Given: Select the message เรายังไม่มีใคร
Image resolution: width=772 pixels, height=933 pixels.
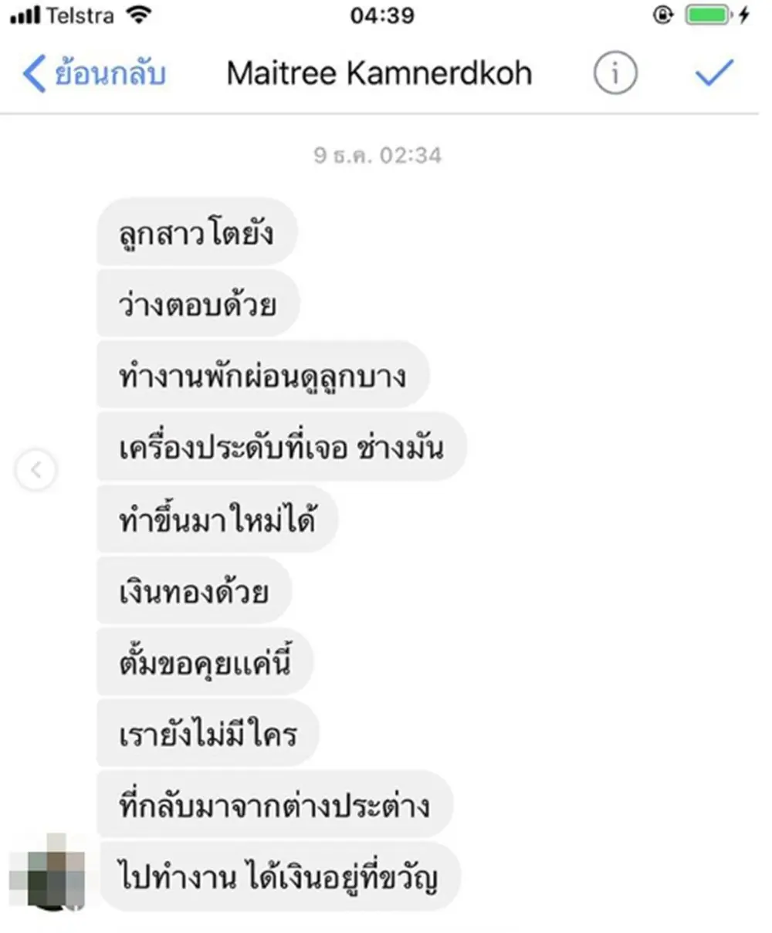Looking at the screenshot, I should (208, 734).
